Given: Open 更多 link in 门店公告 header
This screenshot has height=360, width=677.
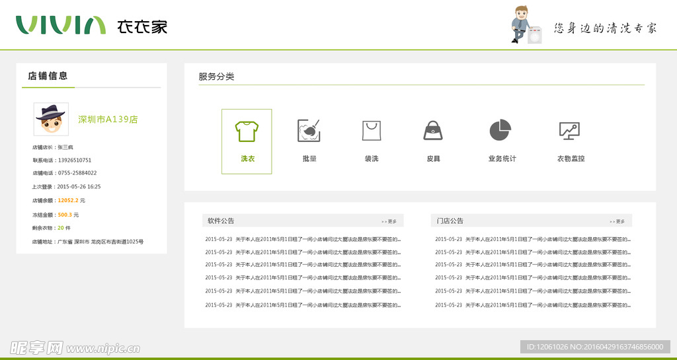Looking at the screenshot, I should tap(617, 221).
